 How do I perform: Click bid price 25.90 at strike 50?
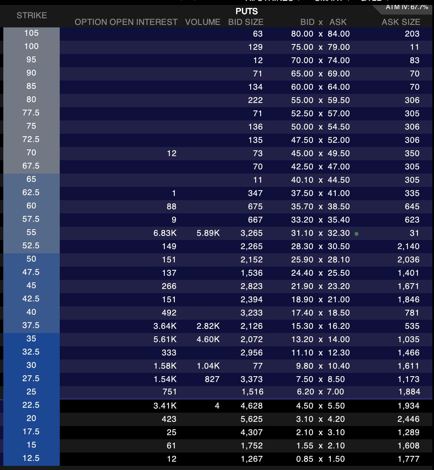click(302, 259)
